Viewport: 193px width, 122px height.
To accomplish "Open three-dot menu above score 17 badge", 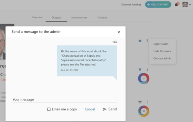I will (147, 69).
